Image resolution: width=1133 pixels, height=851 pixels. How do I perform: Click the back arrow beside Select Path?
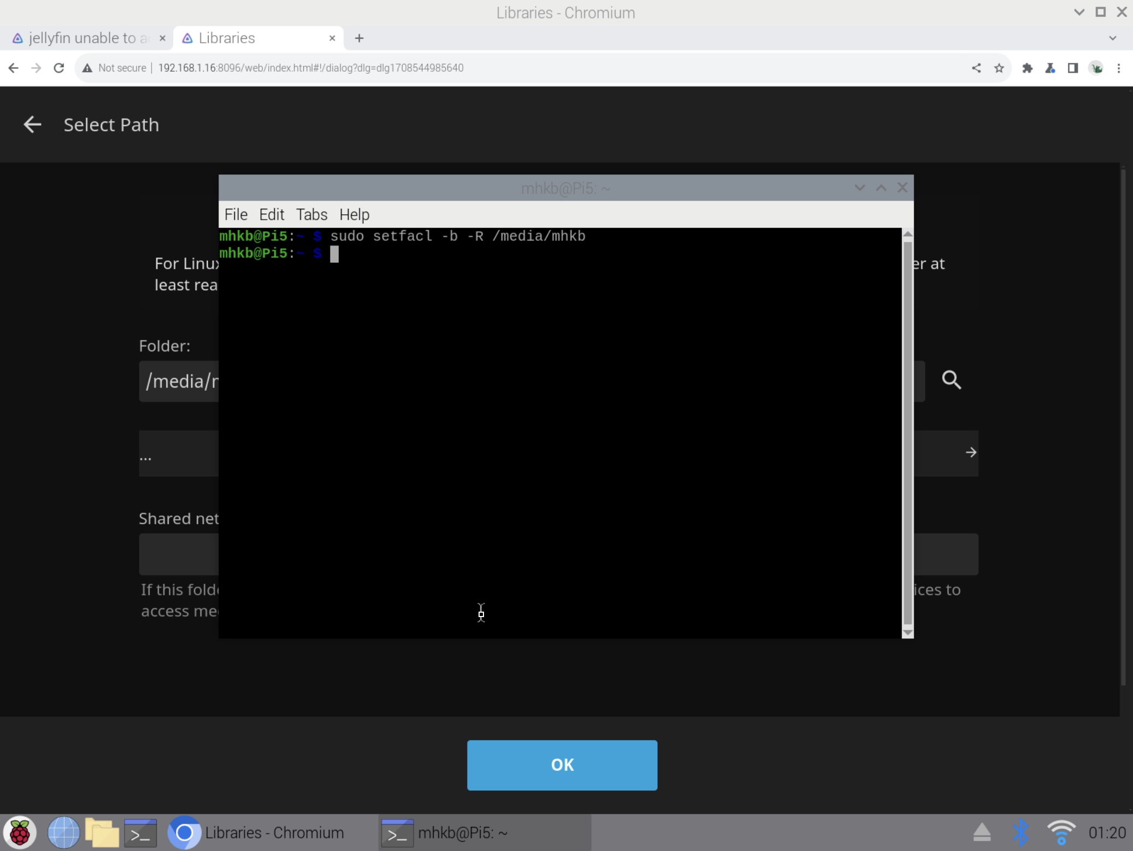click(x=32, y=125)
